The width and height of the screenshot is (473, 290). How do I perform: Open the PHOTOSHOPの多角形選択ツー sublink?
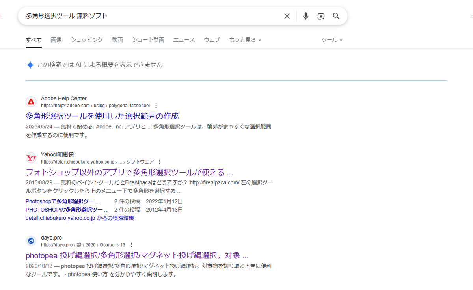67,210
